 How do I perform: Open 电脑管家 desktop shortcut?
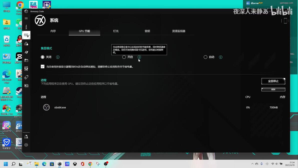(6, 144)
